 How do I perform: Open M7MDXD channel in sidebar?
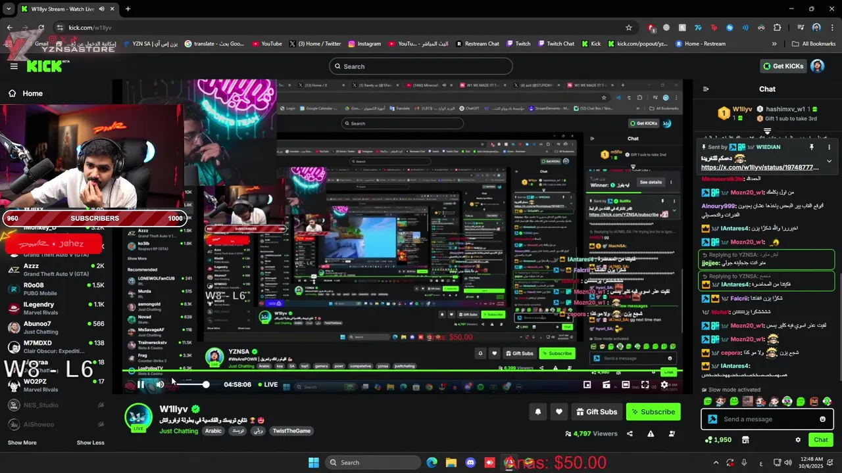pos(56,346)
